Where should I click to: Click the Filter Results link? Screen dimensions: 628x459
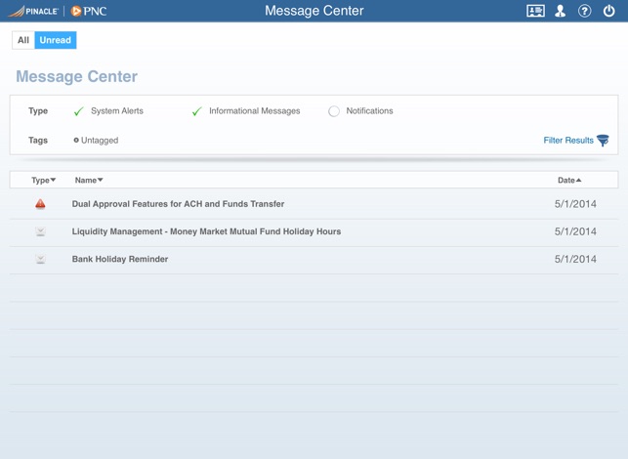pos(575,141)
